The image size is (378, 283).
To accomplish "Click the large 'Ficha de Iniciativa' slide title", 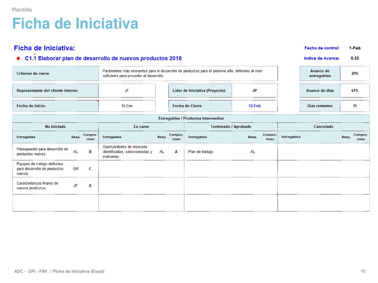I will pos(75,24).
